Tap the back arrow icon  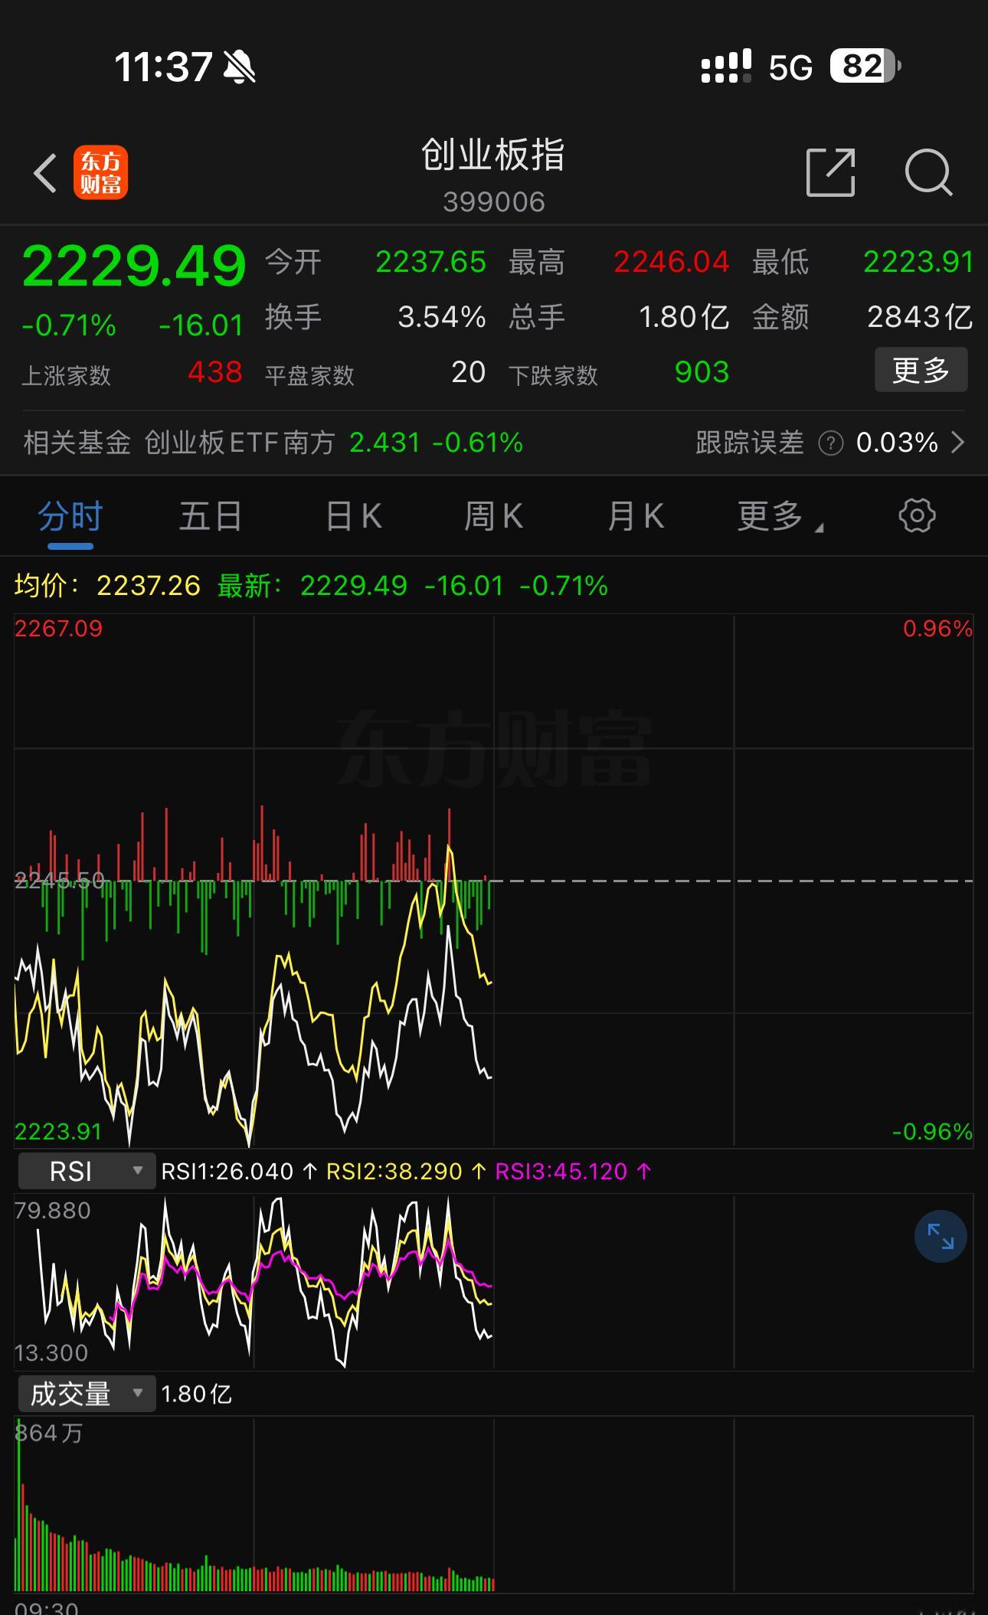(45, 173)
